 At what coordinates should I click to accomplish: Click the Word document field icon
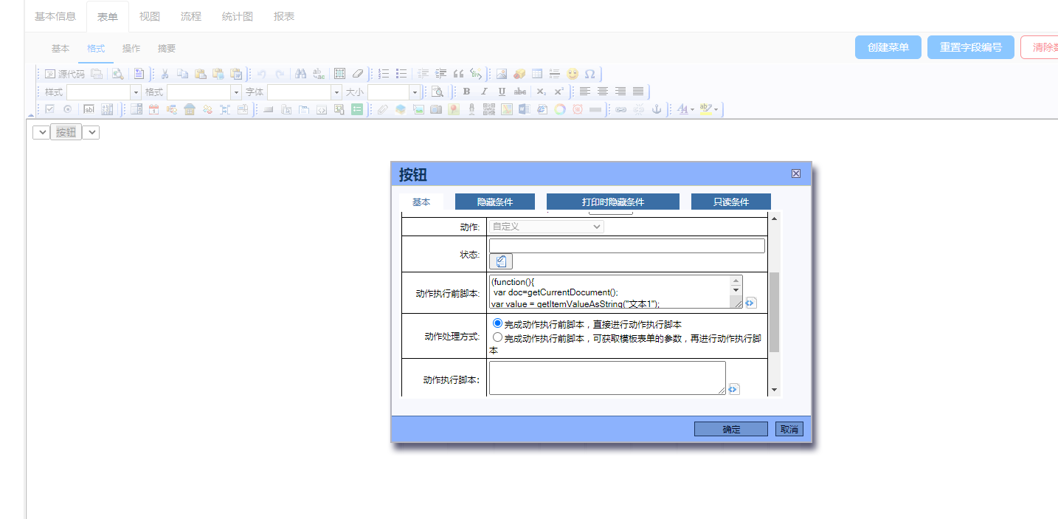524,109
